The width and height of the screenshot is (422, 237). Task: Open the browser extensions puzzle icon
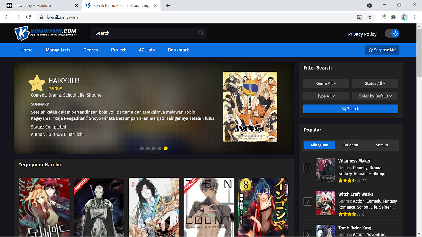[x=394, y=17]
